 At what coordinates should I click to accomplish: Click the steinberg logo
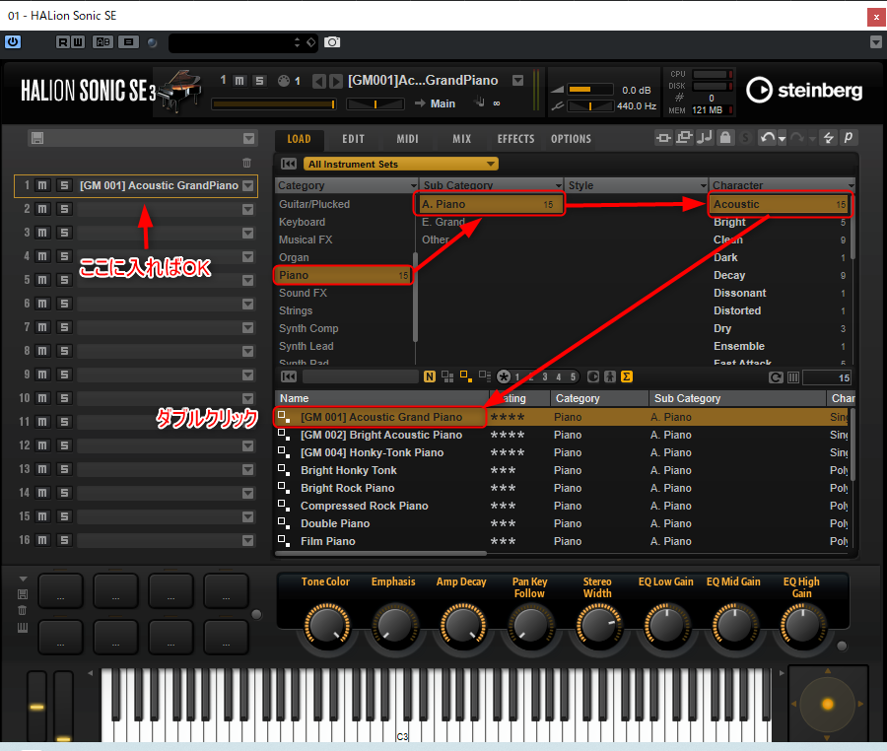tap(804, 90)
